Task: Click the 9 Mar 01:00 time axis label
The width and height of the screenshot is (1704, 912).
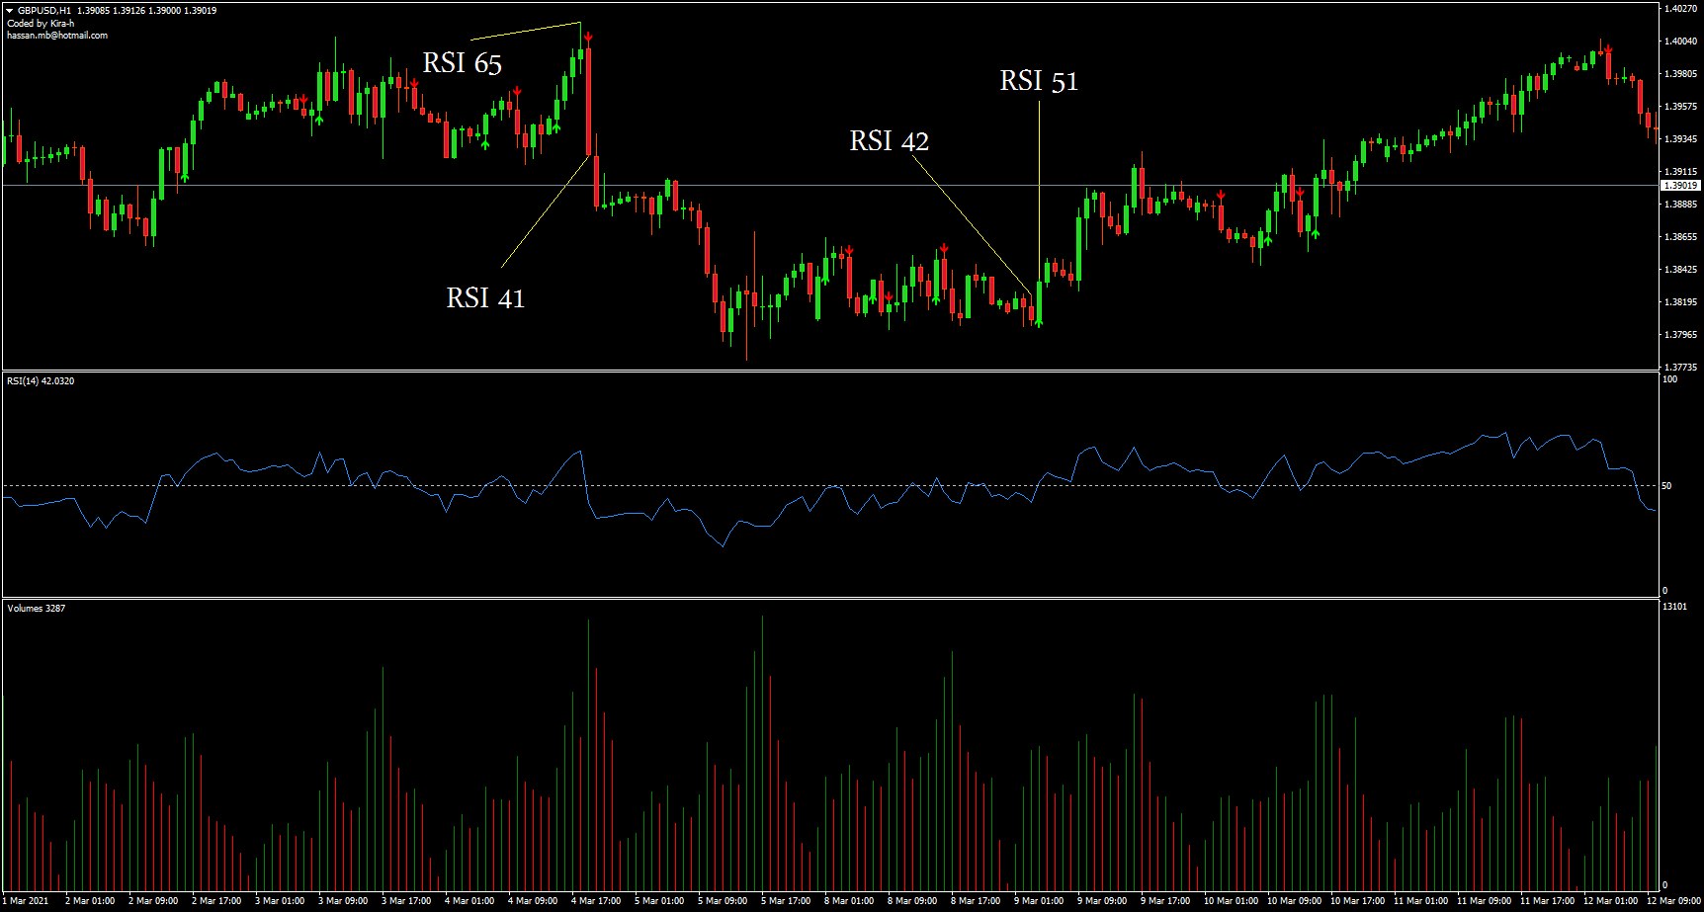Action: point(1038,900)
